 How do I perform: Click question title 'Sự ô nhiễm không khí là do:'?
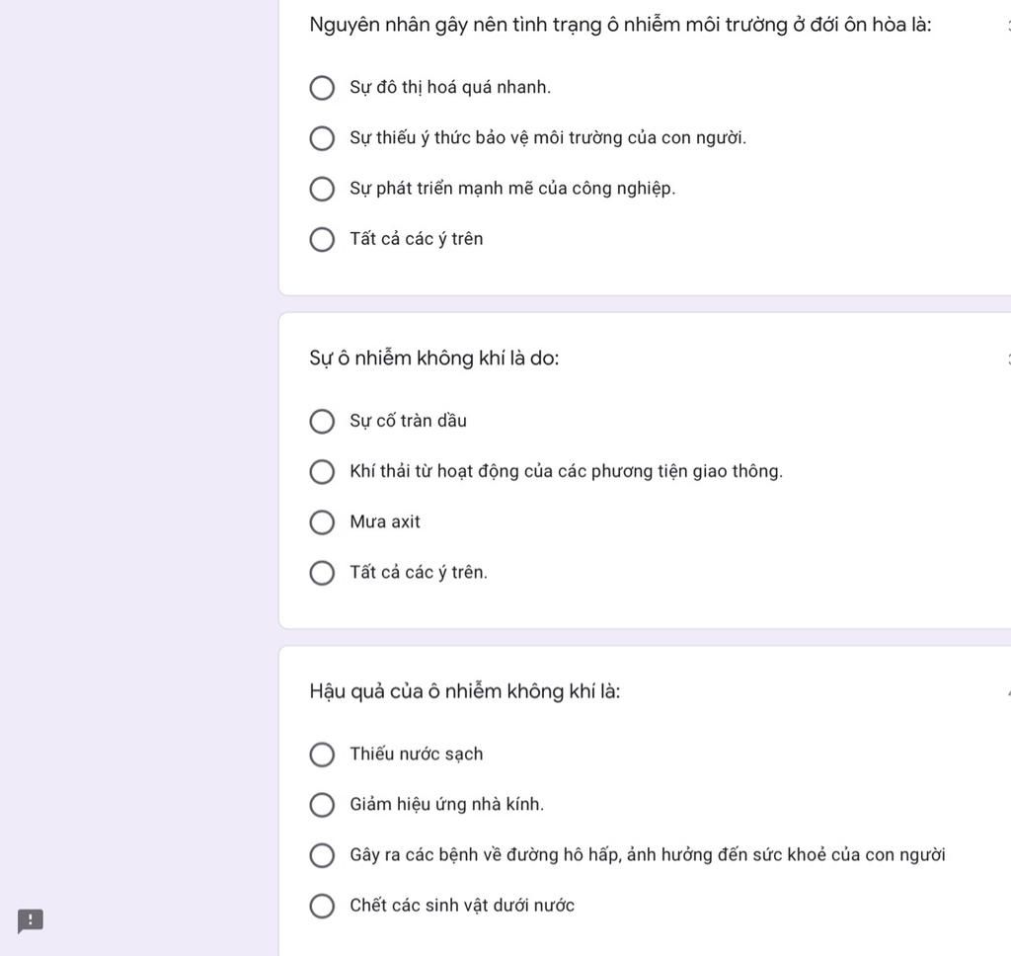tap(434, 358)
